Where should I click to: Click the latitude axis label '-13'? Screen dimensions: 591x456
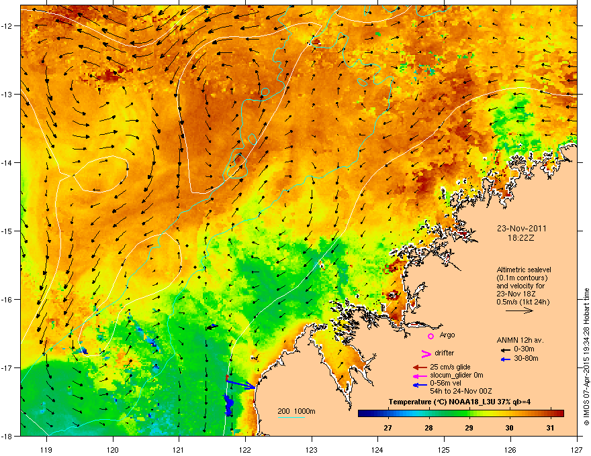click(7, 94)
